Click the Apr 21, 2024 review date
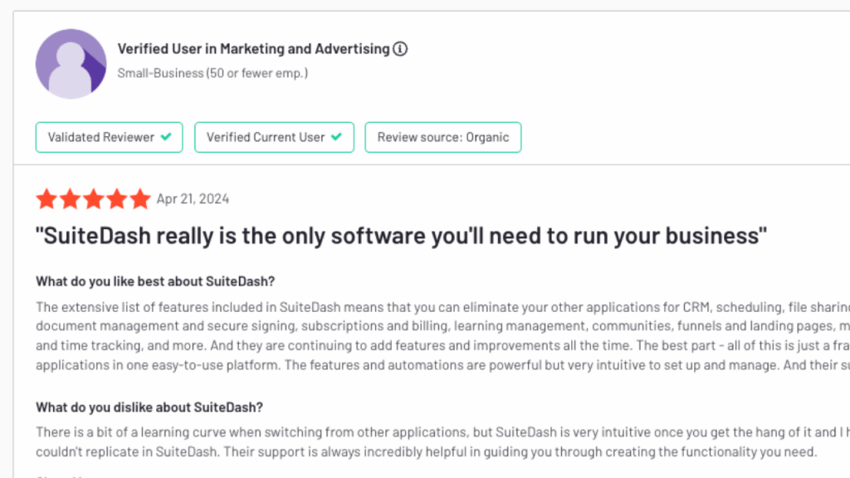Image resolution: width=850 pixels, height=478 pixels. [193, 199]
